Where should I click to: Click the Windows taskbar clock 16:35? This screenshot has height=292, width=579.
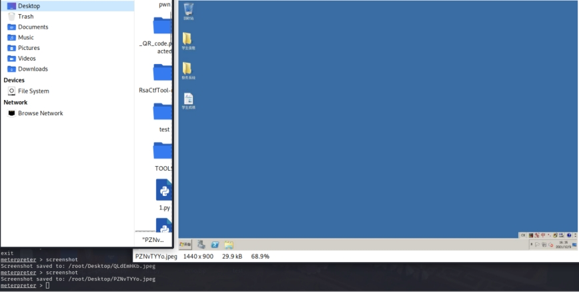tap(564, 245)
